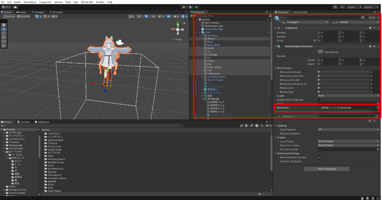The image size is (382, 200).
Task: Click the Add Component button
Action: pos(327,169)
